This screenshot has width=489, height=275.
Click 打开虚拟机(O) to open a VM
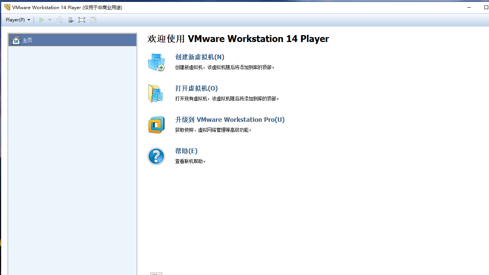[x=196, y=88]
